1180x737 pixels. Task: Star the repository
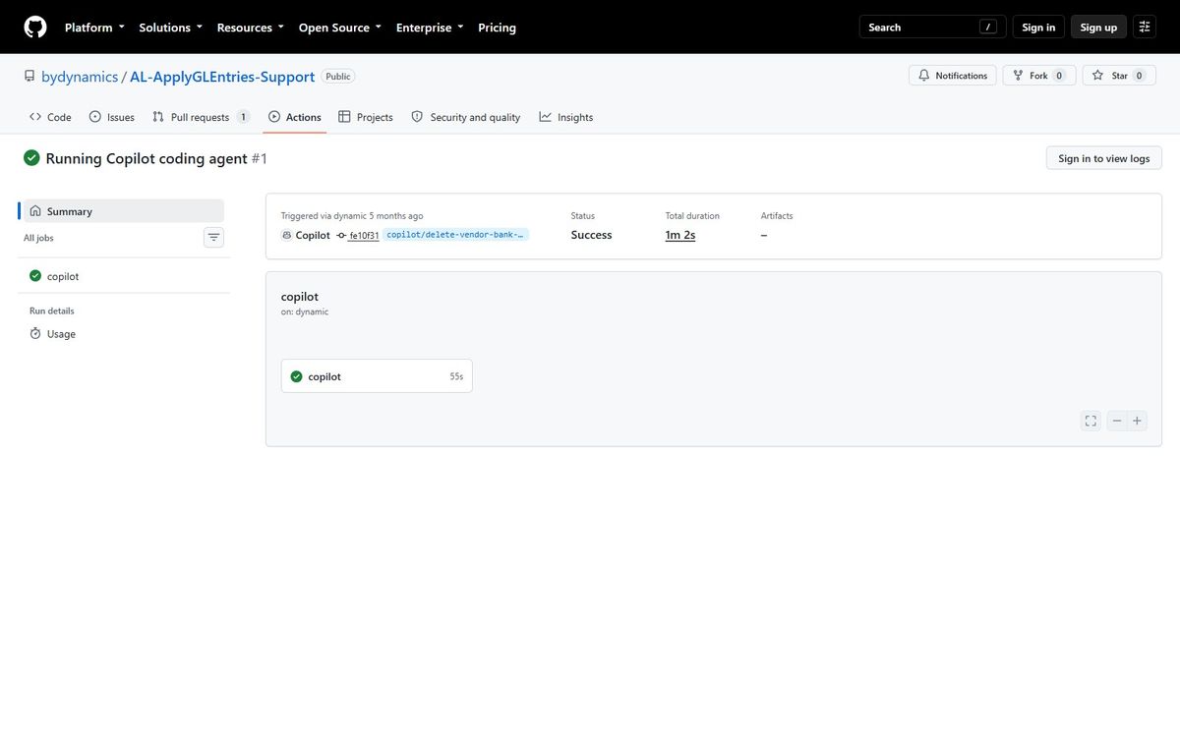click(1119, 76)
